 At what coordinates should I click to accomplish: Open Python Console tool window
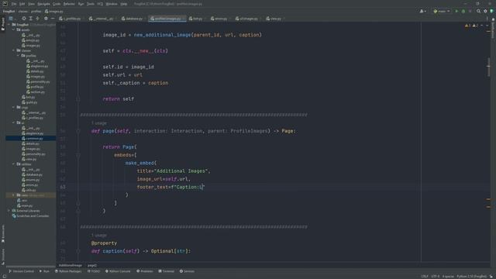click(118, 271)
